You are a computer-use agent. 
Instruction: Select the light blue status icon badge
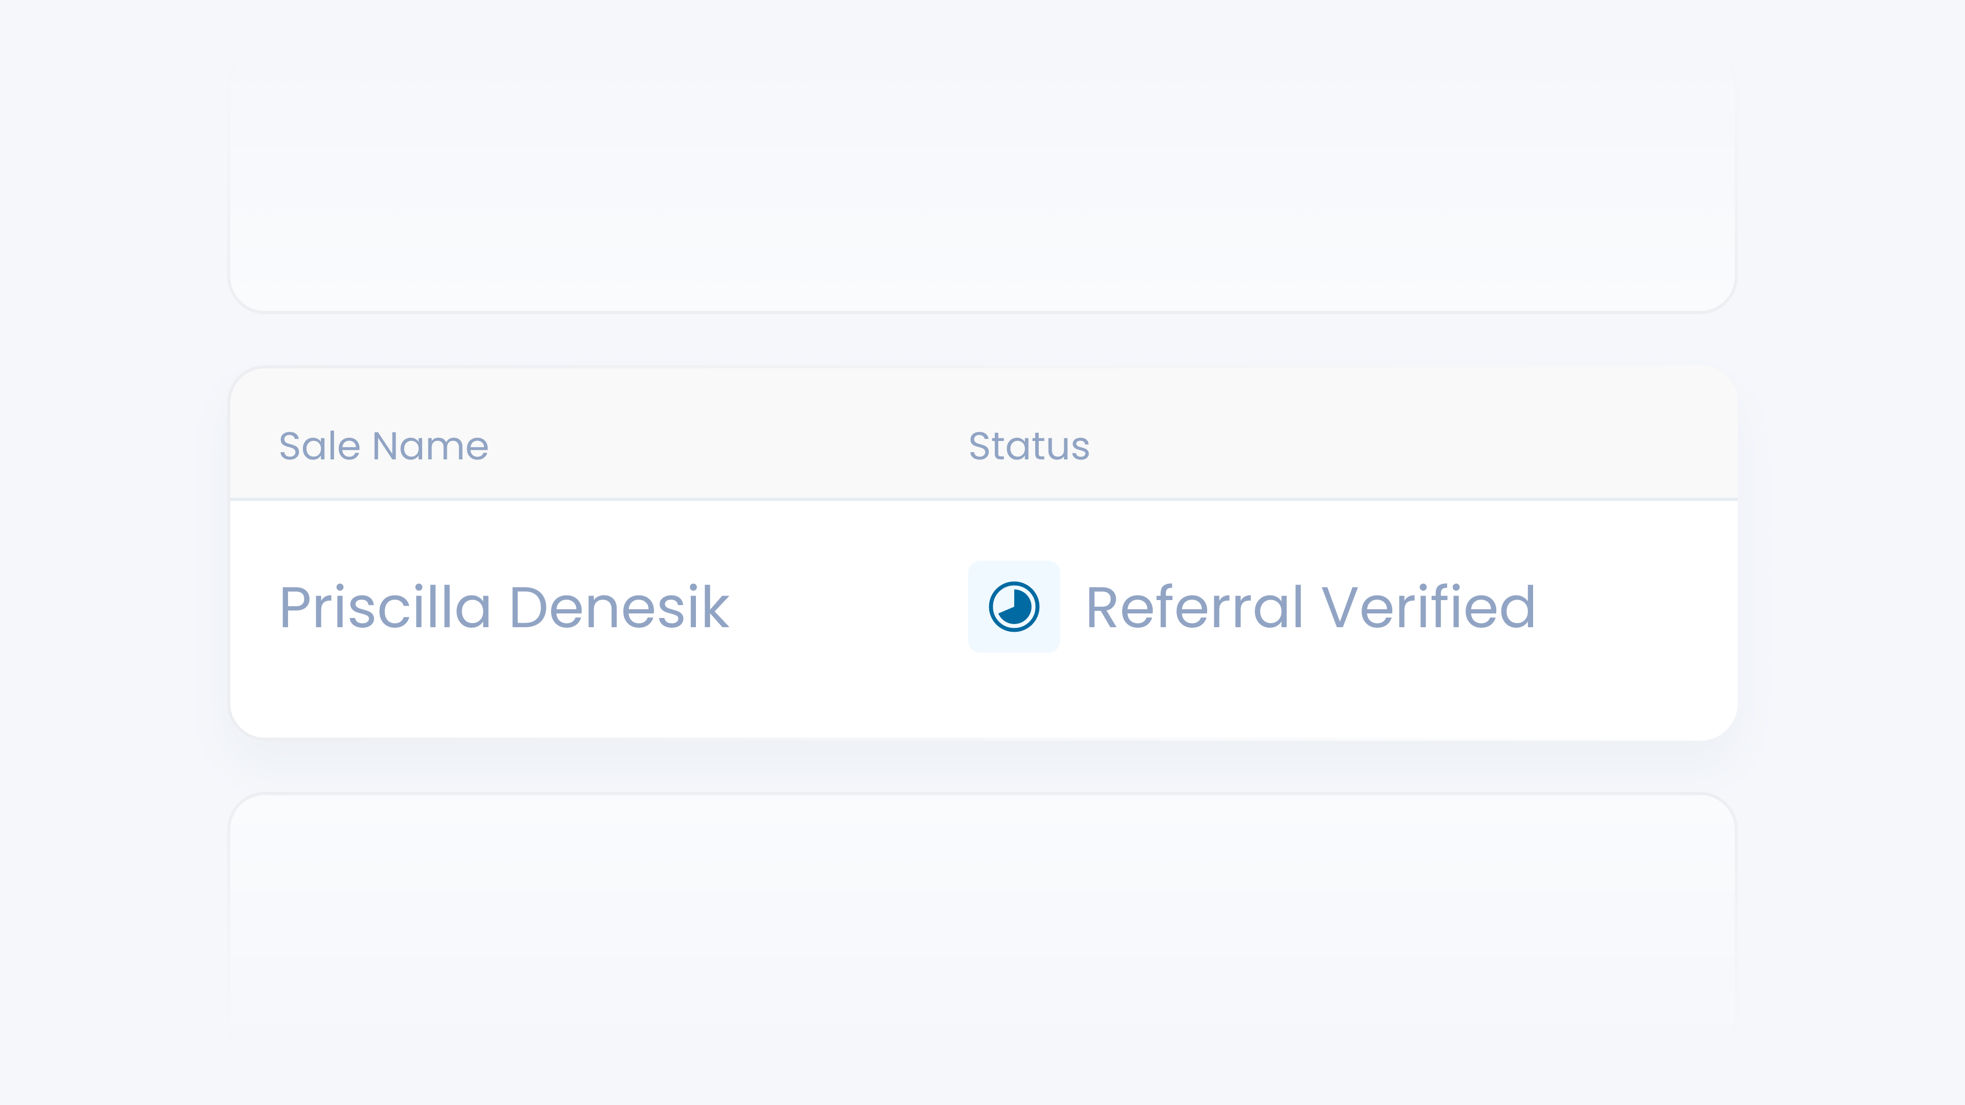1014,607
